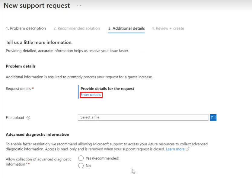Select the unfilled Yes radio circle
The width and height of the screenshot is (252, 178).
pyautogui.click(x=81, y=158)
